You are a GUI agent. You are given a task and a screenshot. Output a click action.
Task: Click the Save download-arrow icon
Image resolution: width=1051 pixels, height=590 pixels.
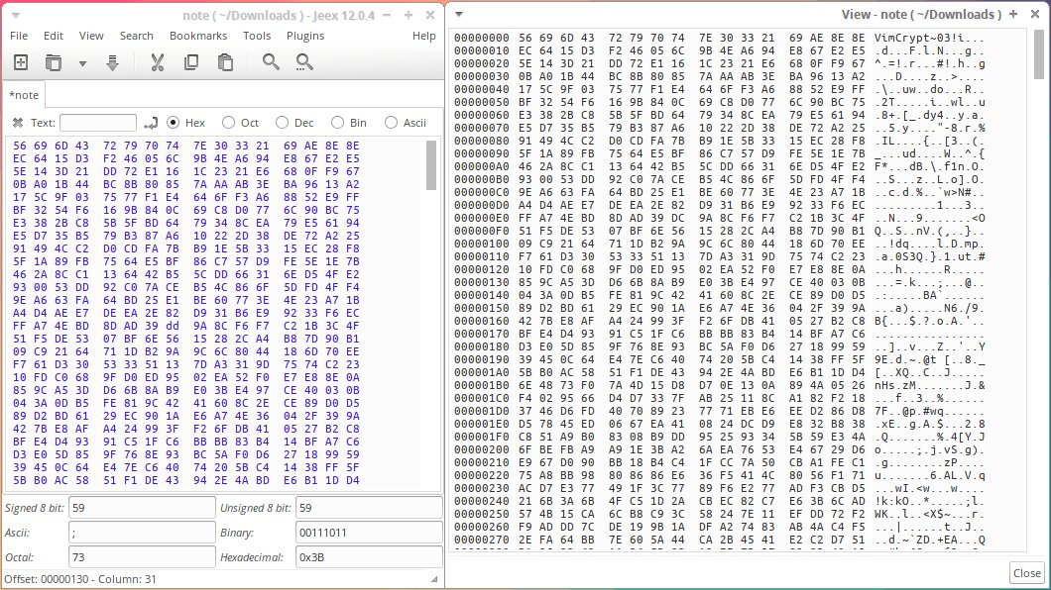(112, 62)
